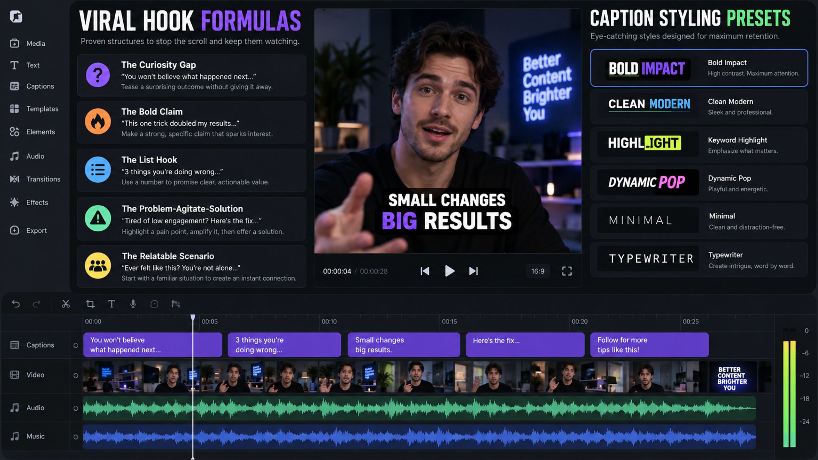Viewport: 818px width, 460px height.
Task: Select The Problem-Agitate-Solution hook card
Action: coord(192,219)
